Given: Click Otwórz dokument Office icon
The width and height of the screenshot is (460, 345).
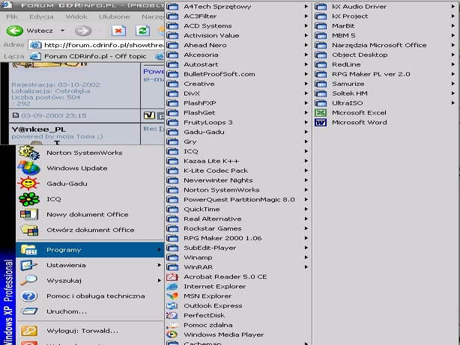Looking at the screenshot, I should click(28, 230).
